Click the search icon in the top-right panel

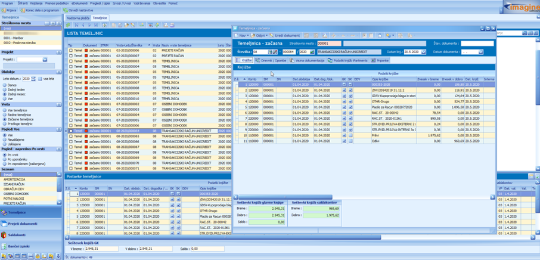pyautogui.click(x=525, y=33)
